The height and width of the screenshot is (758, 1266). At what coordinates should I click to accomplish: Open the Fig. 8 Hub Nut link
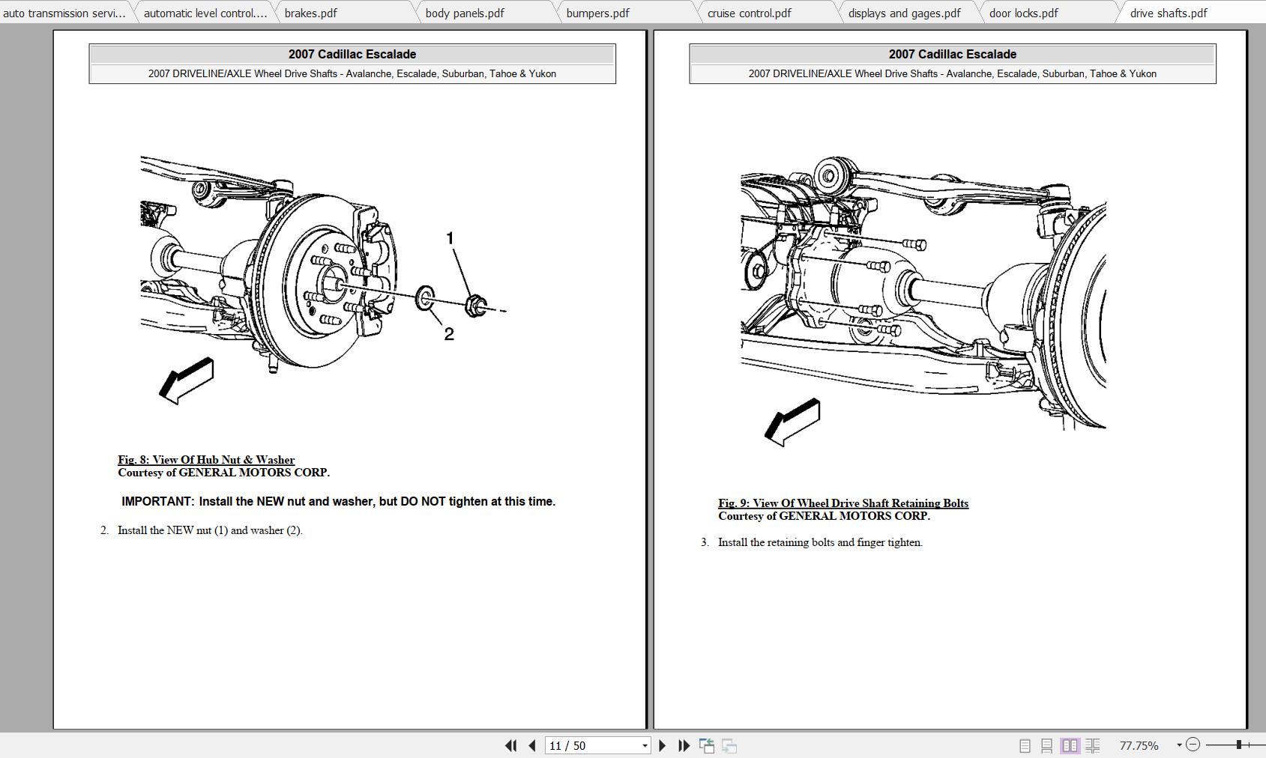coord(206,459)
